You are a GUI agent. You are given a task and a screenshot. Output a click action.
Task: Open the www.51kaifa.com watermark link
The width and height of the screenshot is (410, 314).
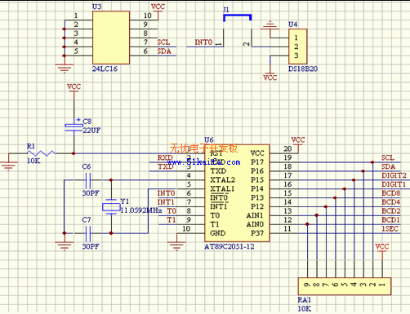tap(204, 162)
